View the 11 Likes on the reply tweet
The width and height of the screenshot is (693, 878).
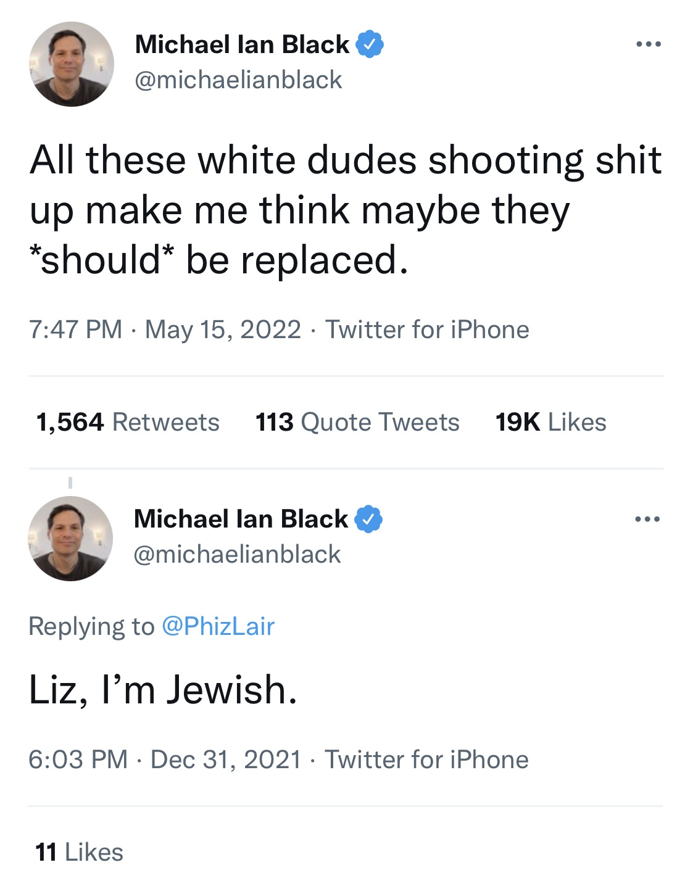(79, 853)
